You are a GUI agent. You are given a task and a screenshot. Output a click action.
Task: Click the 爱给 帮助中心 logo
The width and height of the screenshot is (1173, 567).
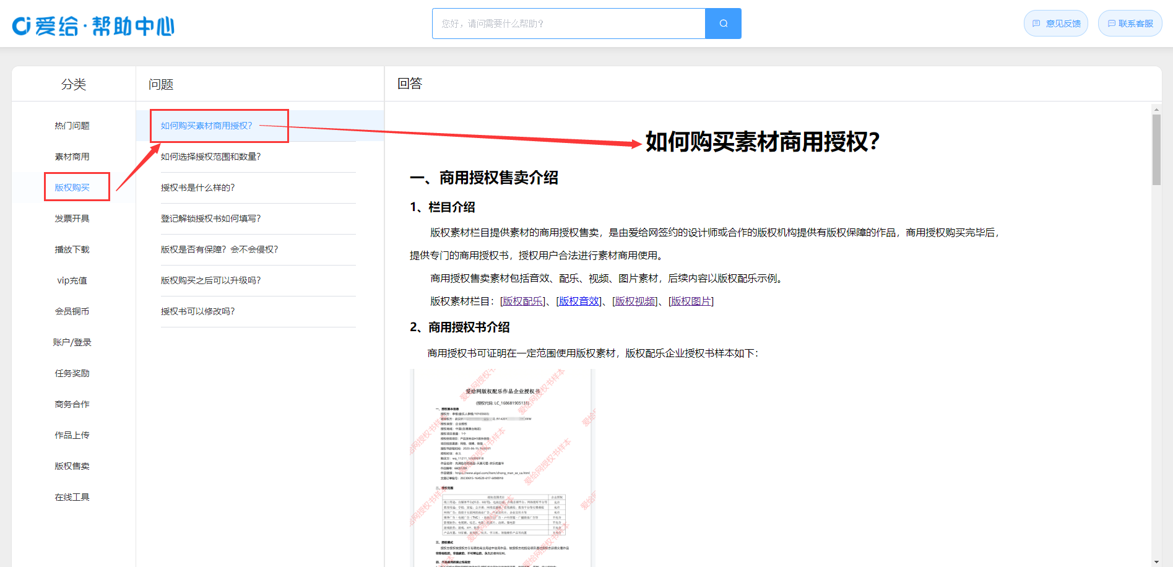click(x=93, y=26)
